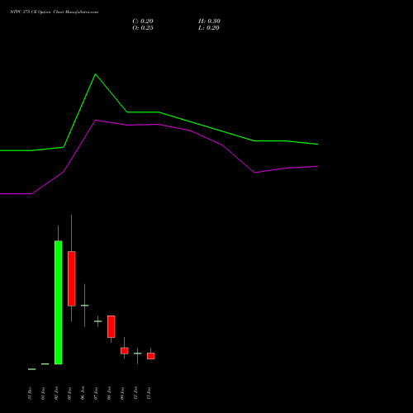Click the tall green candlestick for 02 Jan
The height and width of the screenshot is (413, 413).
pyautogui.click(x=59, y=302)
